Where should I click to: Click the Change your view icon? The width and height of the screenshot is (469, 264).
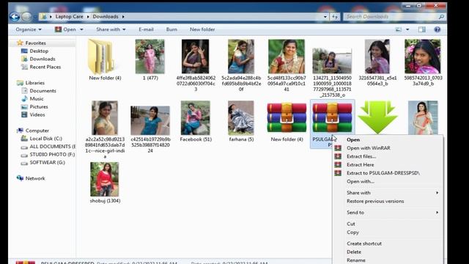tap(398, 29)
